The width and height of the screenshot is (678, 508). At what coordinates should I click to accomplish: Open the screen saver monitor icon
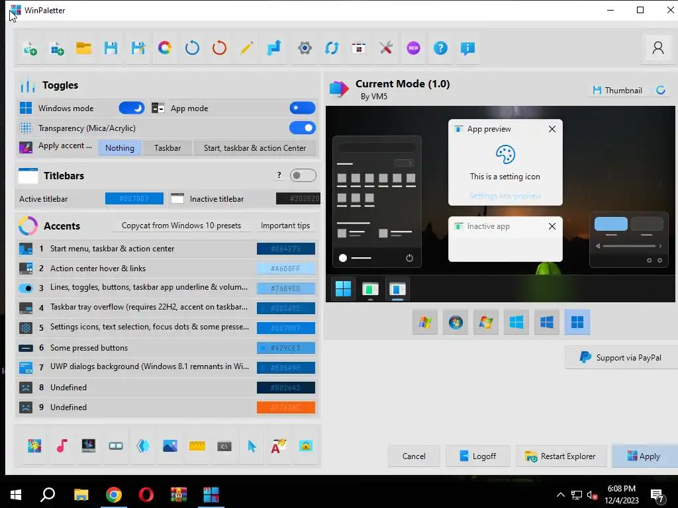[89, 446]
